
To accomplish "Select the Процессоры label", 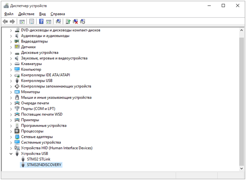I will point(32,131).
